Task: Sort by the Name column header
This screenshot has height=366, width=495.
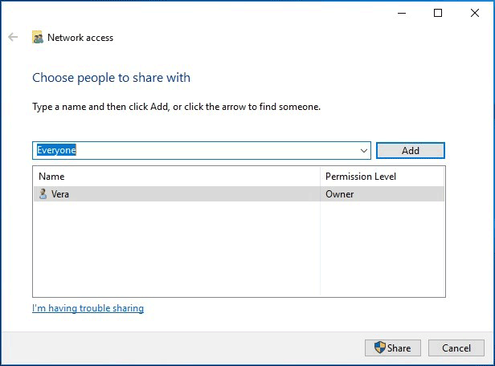Action: [51, 177]
